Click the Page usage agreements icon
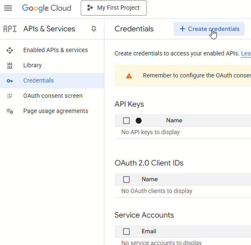Screen dimensions: 251x245 (x=10, y=111)
